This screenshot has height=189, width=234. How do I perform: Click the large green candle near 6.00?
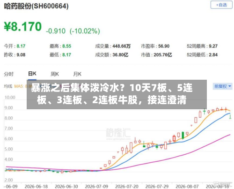tap(183, 135)
